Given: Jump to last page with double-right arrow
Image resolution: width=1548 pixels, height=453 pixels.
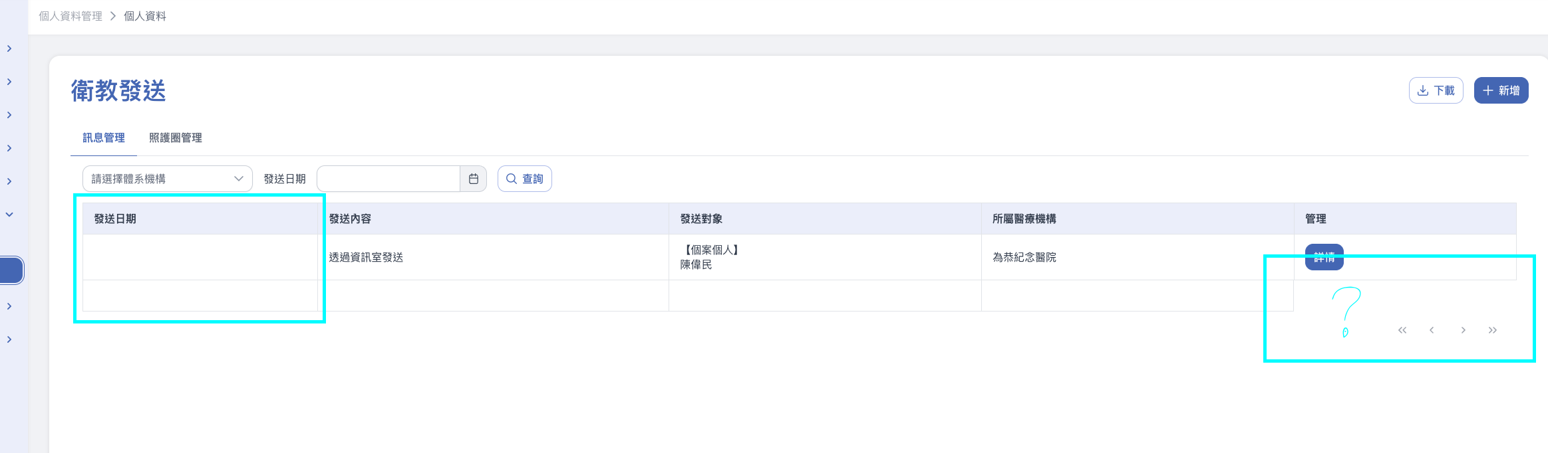Looking at the screenshot, I should point(1493,330).
